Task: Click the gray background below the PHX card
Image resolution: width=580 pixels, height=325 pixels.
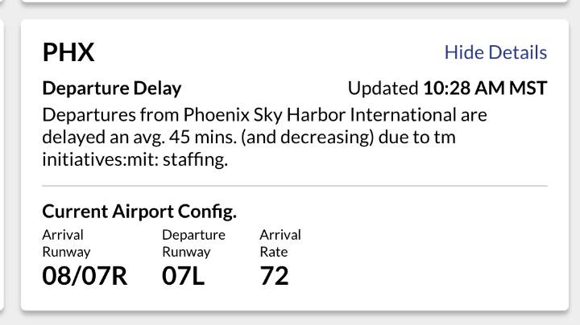Action: [x=290, y=319]
